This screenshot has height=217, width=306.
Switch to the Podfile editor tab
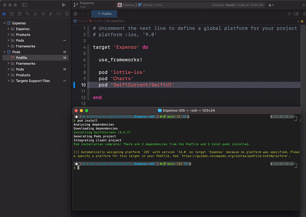pyautogui.click(x=104, y=14)
